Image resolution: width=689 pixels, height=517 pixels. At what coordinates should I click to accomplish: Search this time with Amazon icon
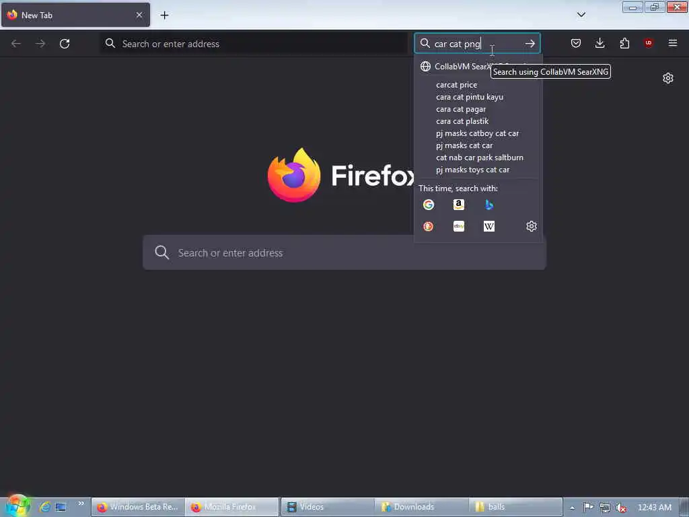pyautogui.click(x=459, y=205)
